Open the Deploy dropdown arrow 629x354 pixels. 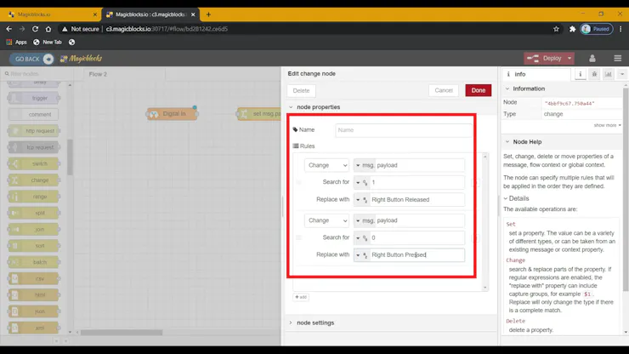point(569,58)
